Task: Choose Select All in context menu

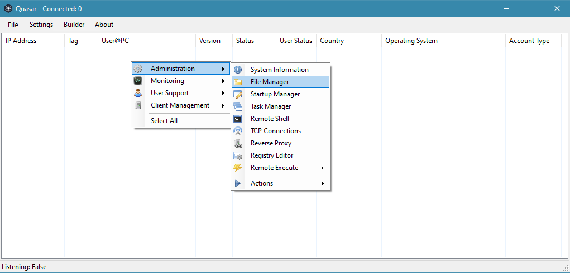Action: click(x=181, y=121)
